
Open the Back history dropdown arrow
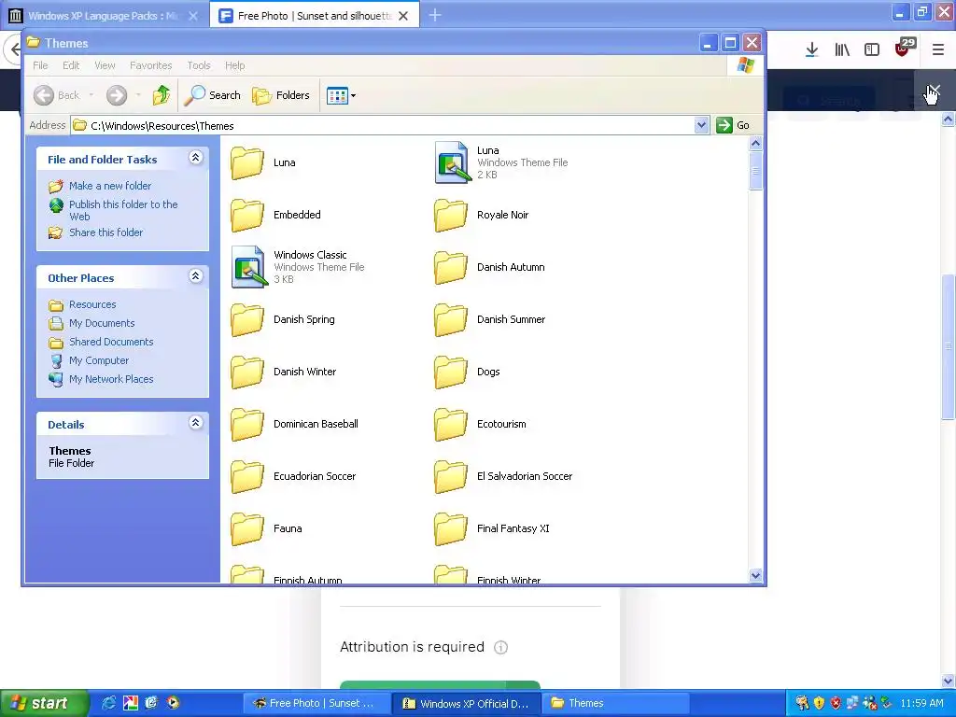click(x=91, y=95)
